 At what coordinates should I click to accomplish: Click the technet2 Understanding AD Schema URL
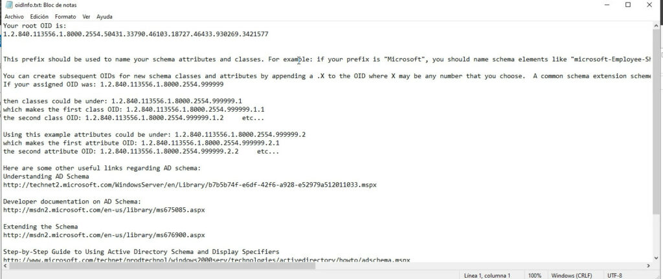point(190,185)
